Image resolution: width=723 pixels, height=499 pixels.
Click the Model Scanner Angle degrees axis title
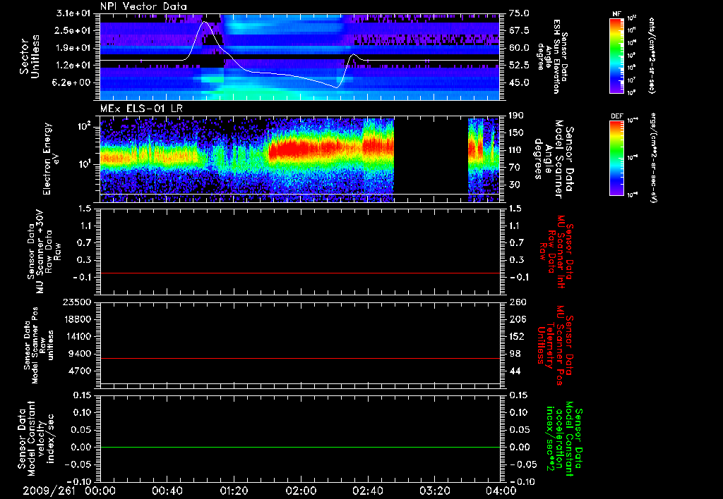click(x=554, y=159)
